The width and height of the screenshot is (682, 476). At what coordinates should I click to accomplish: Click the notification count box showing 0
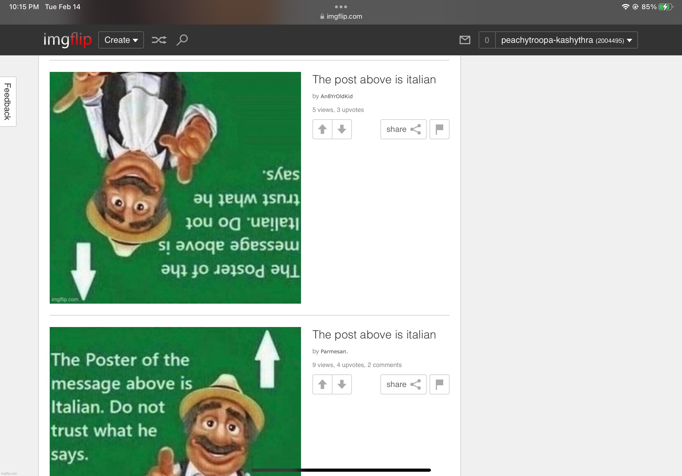[487, 40]
